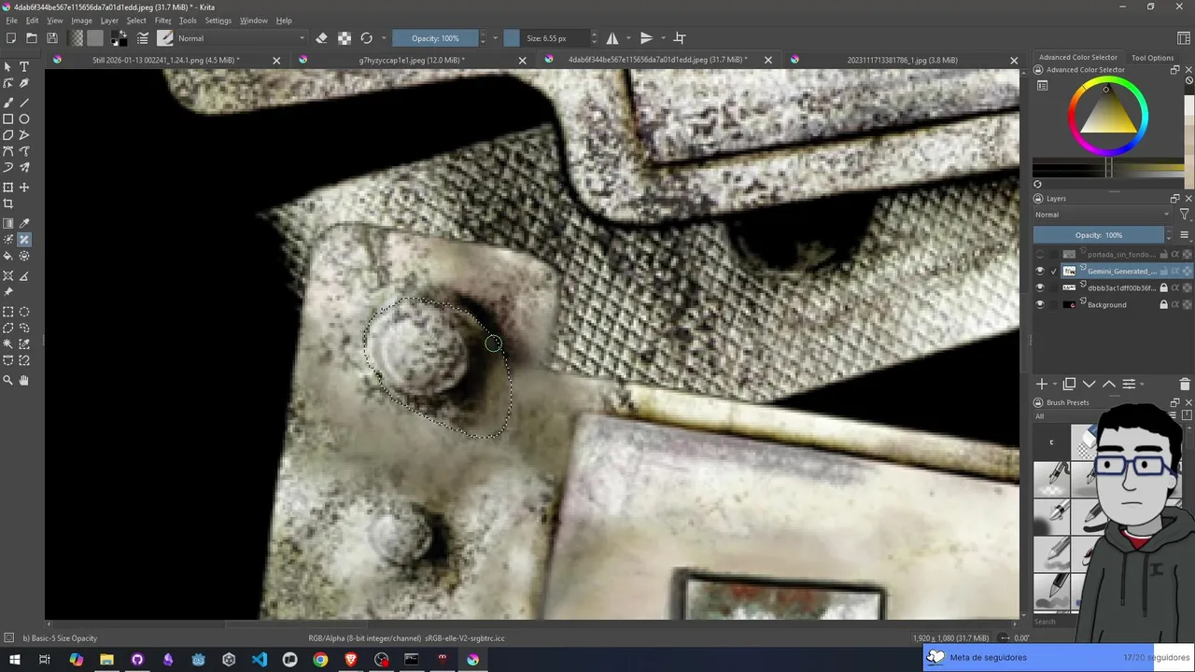Image resolution: width=1195 pixels, height=672 pixels.
Task: Select the Ellipse shape tool
Action: point(24,119)
